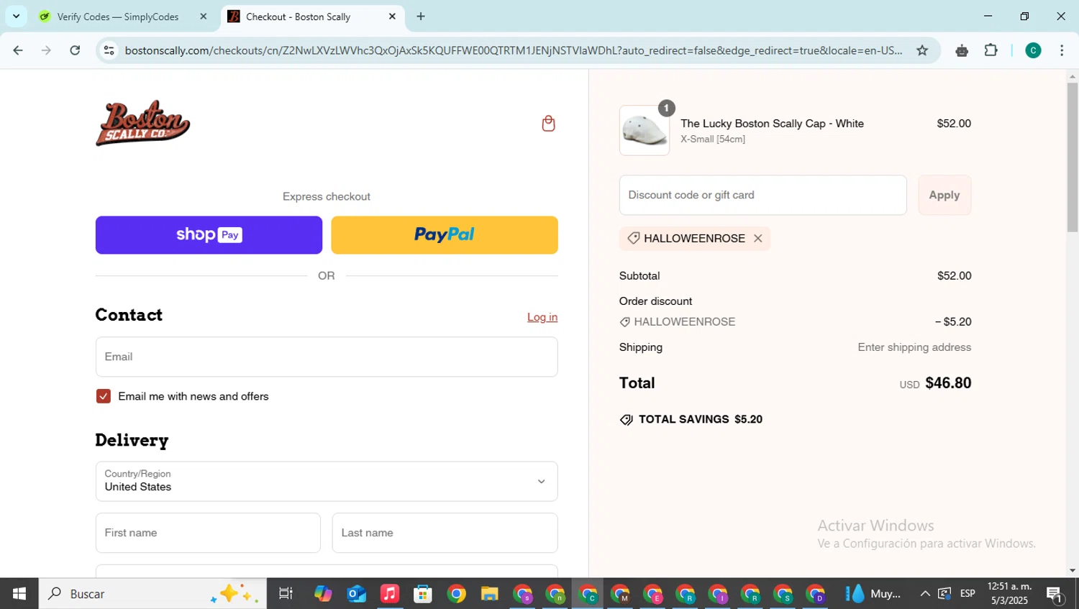Open the Windows Start menu
The width and height of the screenshot is (1079, 609).
tap(19, 594)
